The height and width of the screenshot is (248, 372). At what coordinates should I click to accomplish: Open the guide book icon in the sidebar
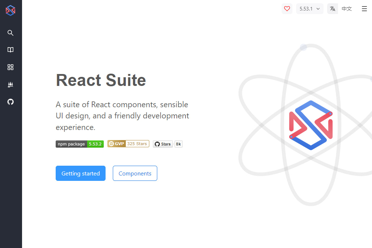coord(10,50)
